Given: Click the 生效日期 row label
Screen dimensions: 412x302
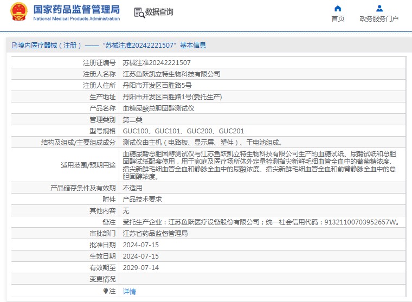Looking at the screenshot, I should click(x=102, y=256).
